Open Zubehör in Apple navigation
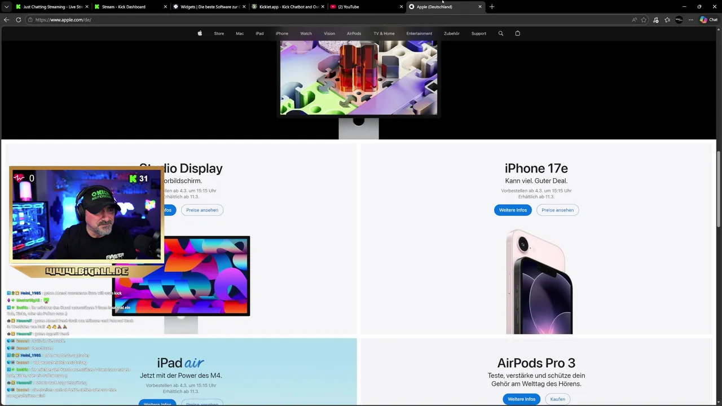Image resolution: width=722 pixels, height=406 pixels. click(x=452, y=33)
